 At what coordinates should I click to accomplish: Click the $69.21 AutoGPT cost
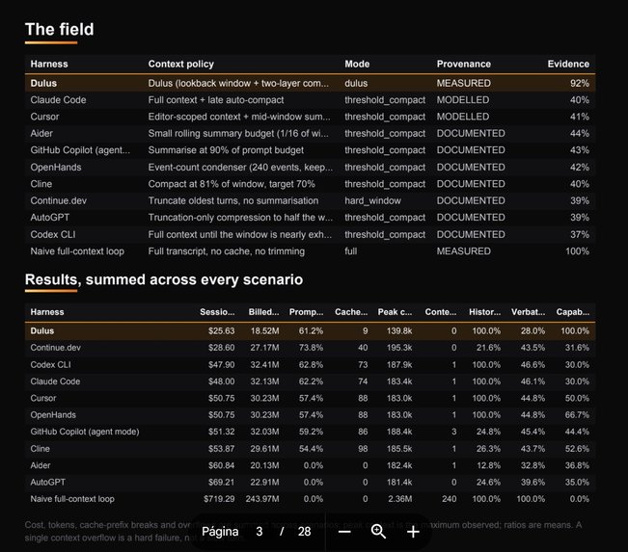222,483
